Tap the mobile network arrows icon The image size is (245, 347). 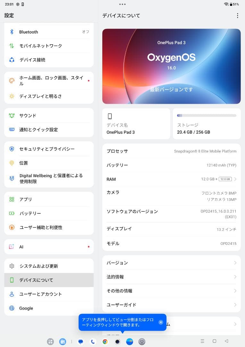pyautogui.click(x=12, y=46)
